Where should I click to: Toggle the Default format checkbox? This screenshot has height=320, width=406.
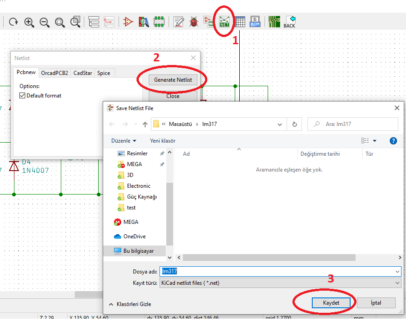pyautogui.click(x=23, y=96)
